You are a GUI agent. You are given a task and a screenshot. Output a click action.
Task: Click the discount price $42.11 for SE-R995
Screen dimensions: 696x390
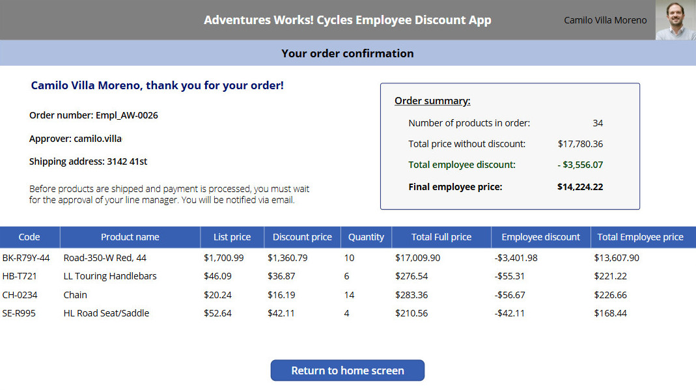[x=281, y=313]
